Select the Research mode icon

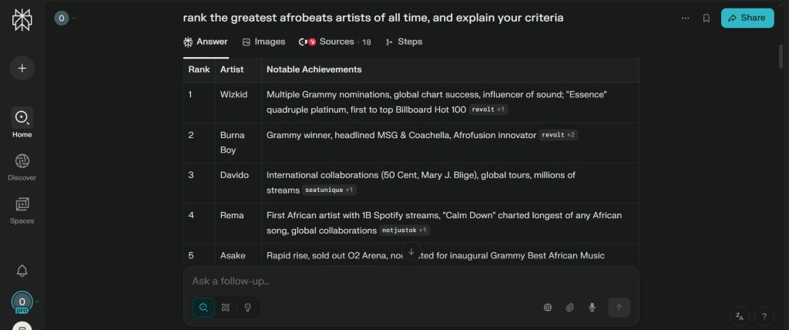pos(226,308)
